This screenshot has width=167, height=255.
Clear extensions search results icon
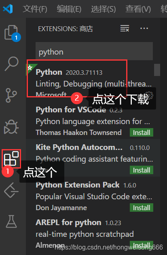(x=125, y=28)
